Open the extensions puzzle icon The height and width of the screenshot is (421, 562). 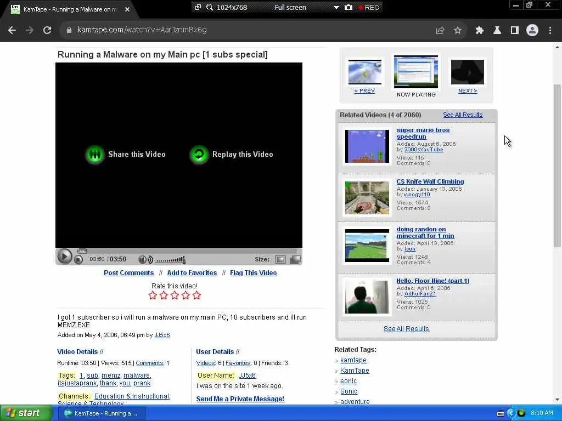click(x=480, y=31)
